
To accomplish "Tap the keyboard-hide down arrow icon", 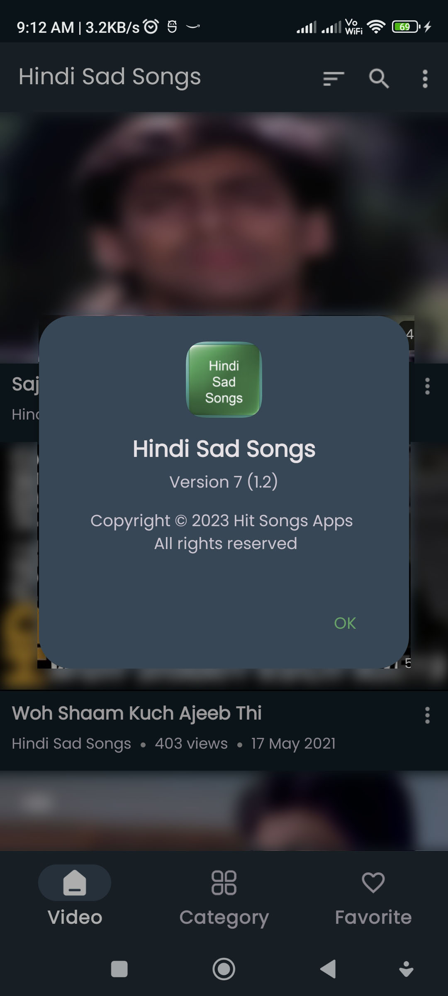I will [406, 969].
